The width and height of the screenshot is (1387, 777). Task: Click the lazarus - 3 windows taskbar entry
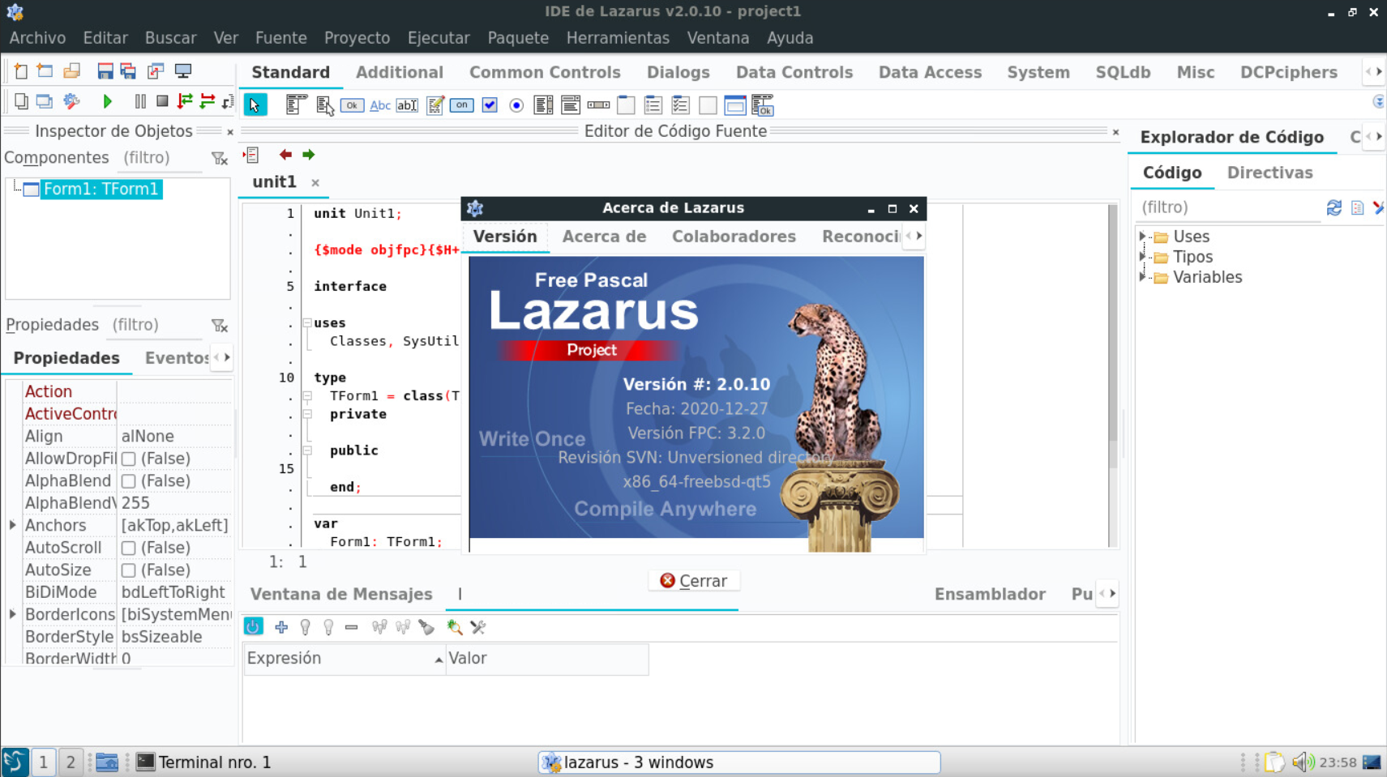(x=739, y=762)
